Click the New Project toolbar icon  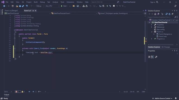point(13,6)
